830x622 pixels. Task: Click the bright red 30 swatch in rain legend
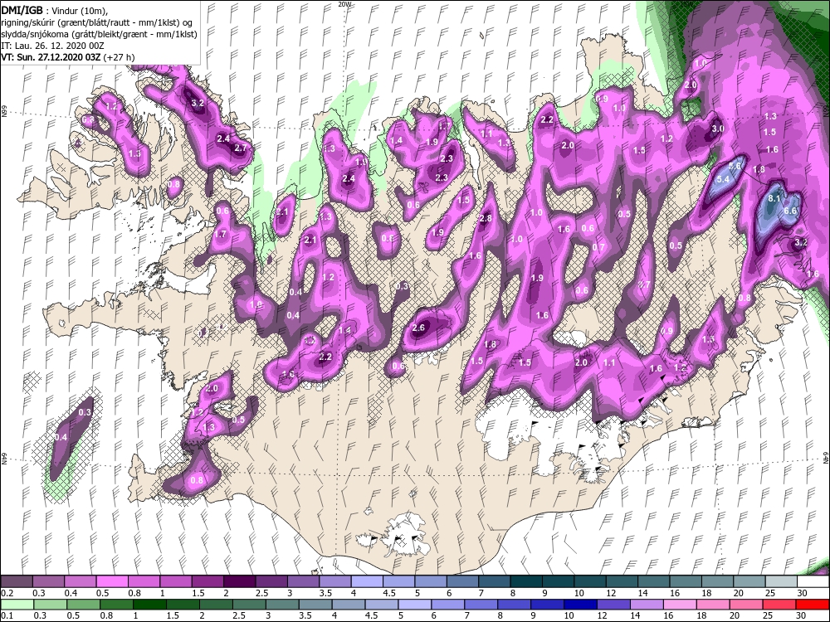tap(813, 604)
